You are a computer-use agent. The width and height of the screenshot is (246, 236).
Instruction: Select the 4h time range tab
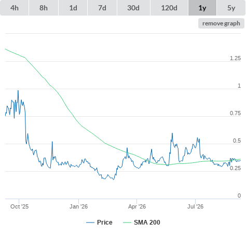click(x=15, y=8)
